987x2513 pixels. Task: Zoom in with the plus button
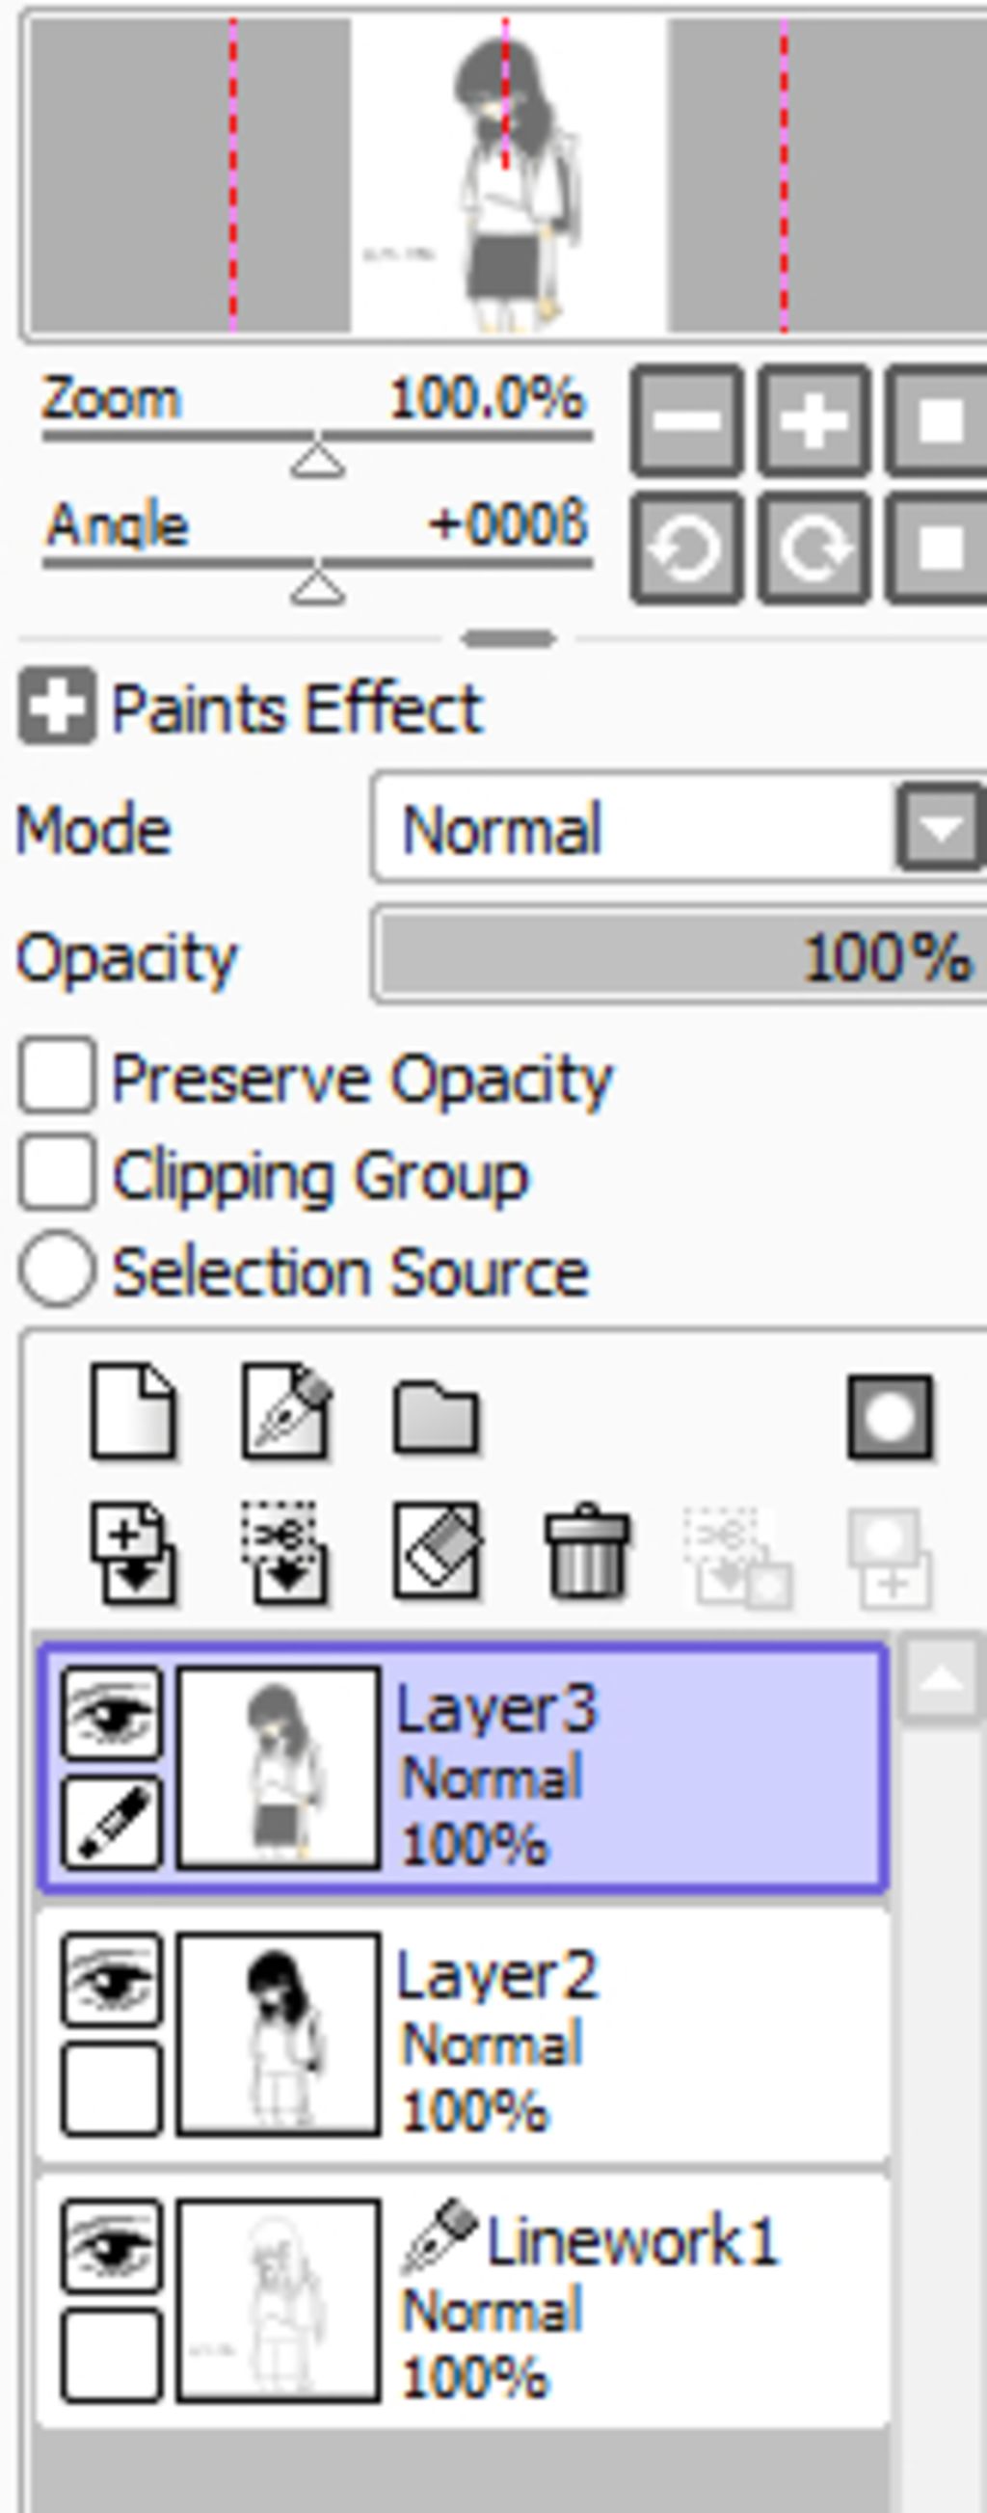814,420
